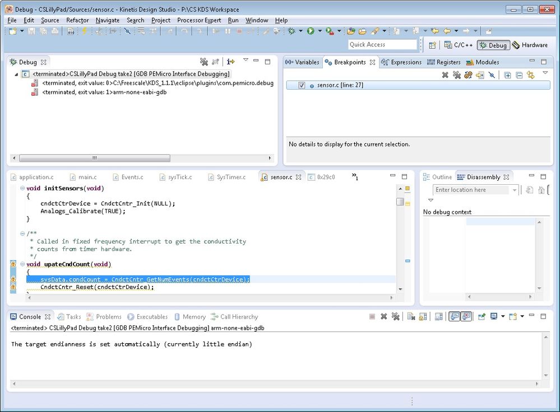Screen dimensions: 560x412
Task: Open dropdown next to green Run icon
Action: 320,31
